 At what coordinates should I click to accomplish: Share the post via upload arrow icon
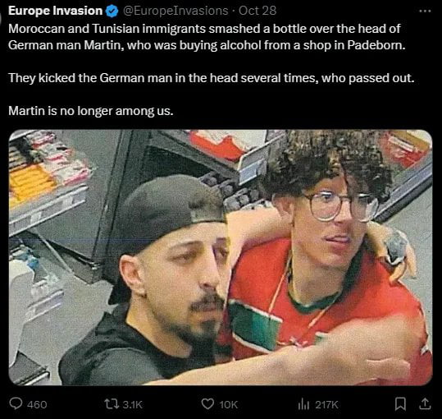click(425, 403)
